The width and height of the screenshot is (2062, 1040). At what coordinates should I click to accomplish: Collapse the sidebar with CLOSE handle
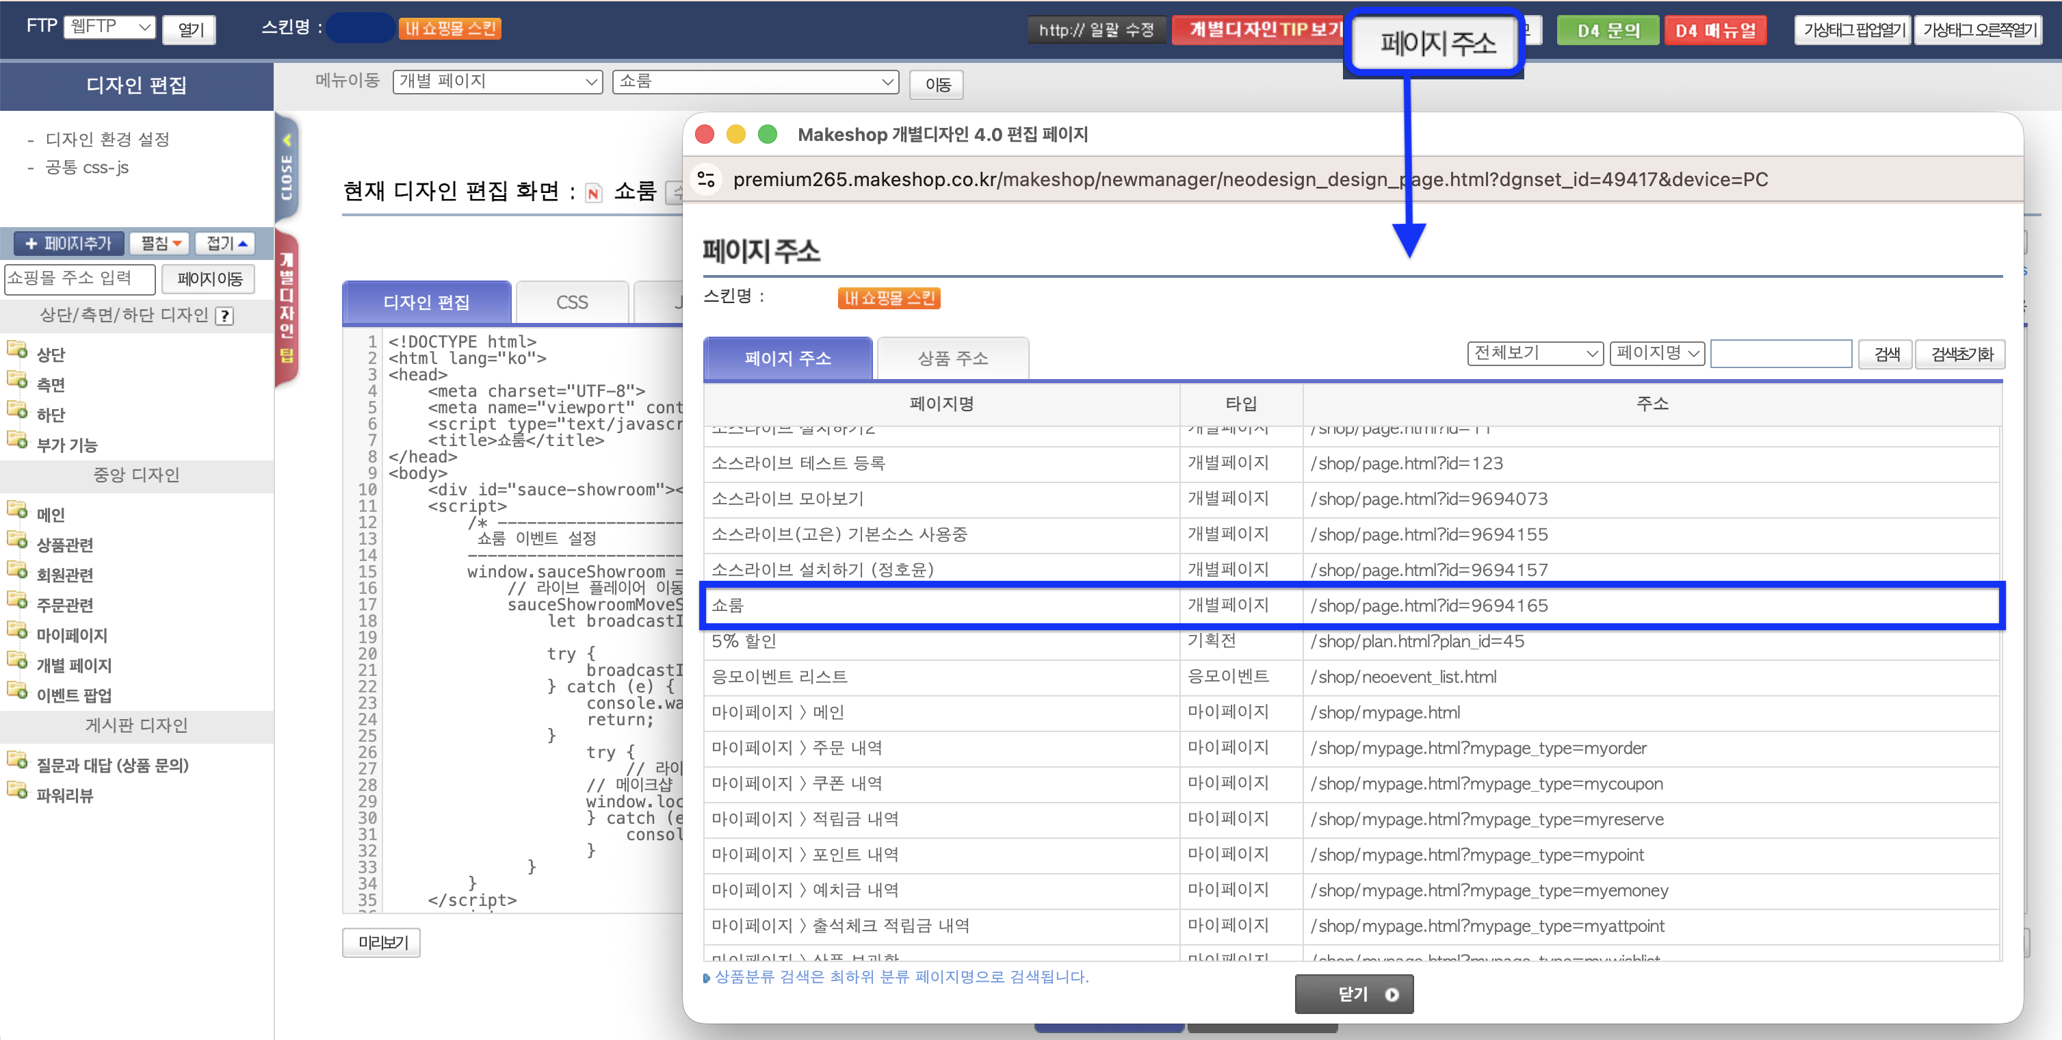coord(287,169)
